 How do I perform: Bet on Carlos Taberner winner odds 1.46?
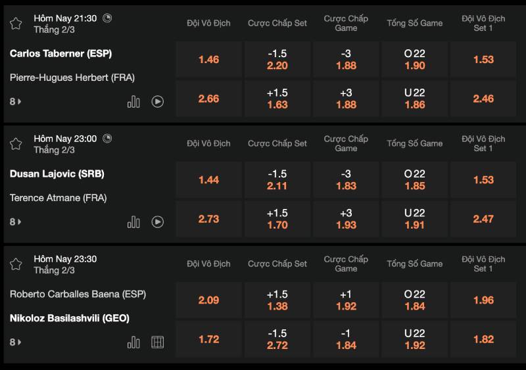[208, 60]
